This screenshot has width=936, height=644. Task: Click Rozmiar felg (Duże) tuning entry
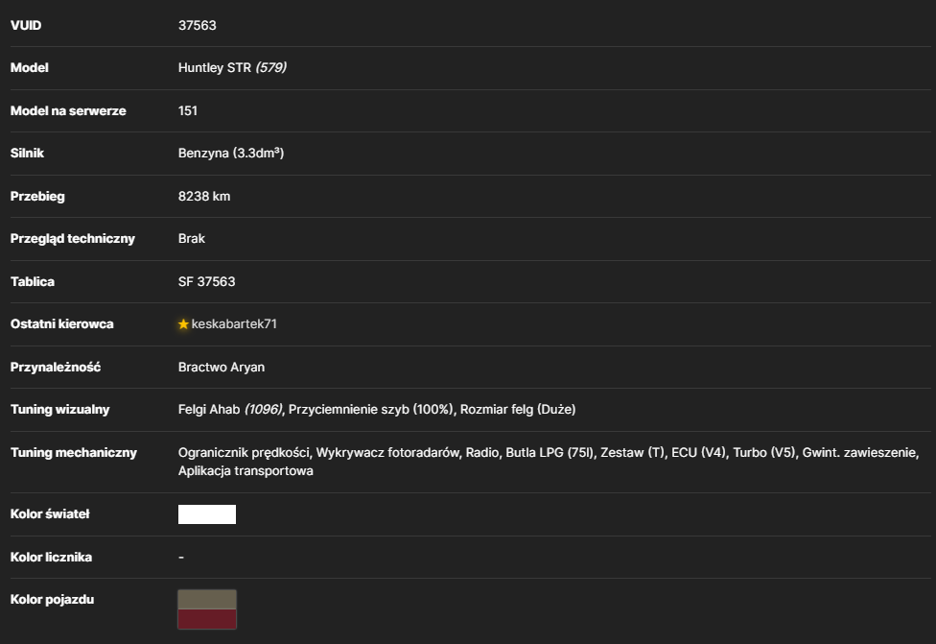pyautogui.click(x=518, y=410)
